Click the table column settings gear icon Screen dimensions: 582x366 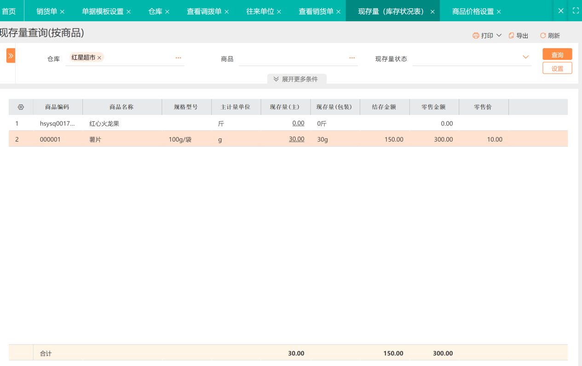point(21,107)
